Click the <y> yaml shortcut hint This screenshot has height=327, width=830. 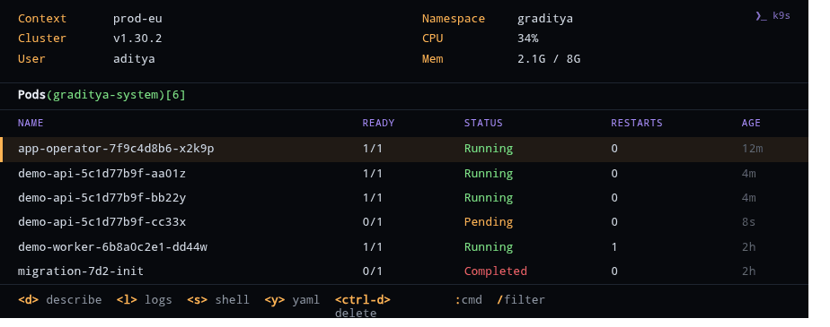point(292,300)
